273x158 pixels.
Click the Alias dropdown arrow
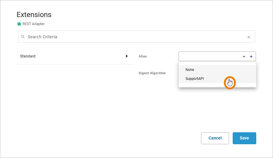(244, 57)
